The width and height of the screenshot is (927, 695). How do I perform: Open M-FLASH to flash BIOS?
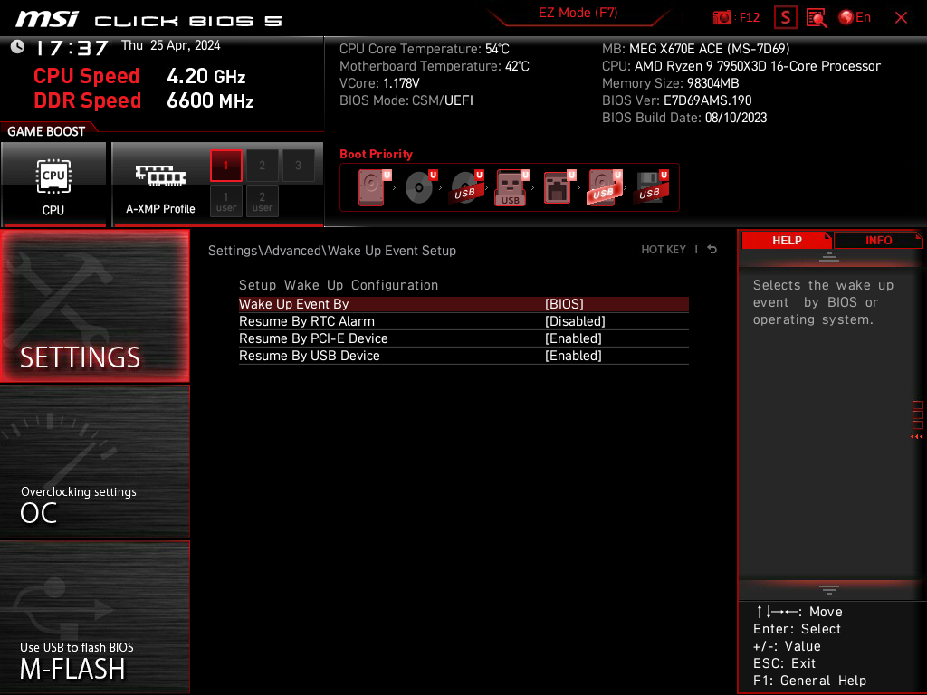coord(94,617)
